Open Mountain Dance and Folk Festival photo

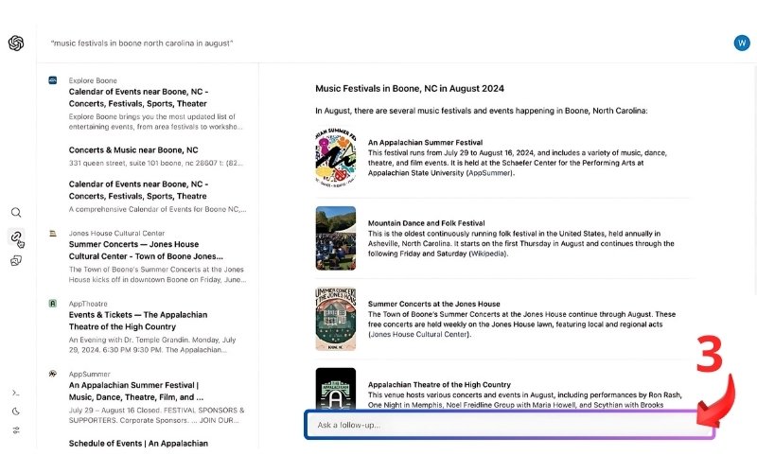336,238
